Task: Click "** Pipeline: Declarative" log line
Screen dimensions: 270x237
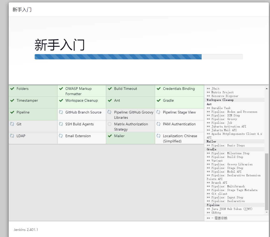Action: click(226, 201)
